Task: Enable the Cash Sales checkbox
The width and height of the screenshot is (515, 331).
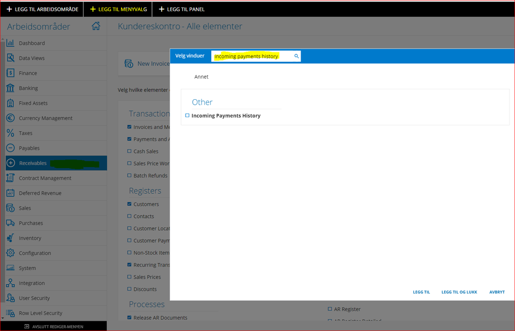Action: [129, 151]
